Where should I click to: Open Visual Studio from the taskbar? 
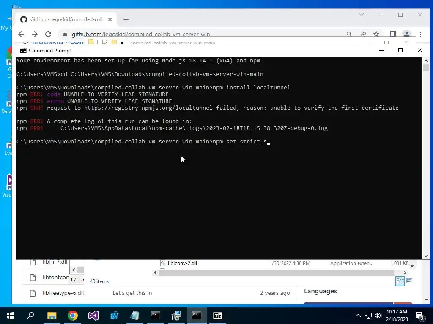coord(93,316)
